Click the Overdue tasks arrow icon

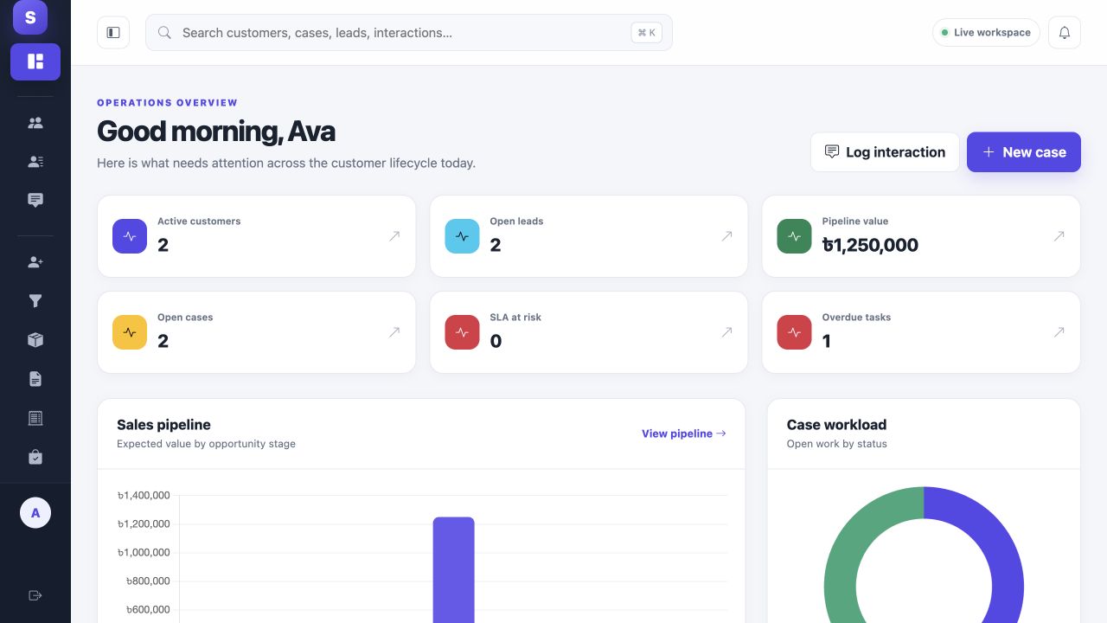pos(1059,332)
